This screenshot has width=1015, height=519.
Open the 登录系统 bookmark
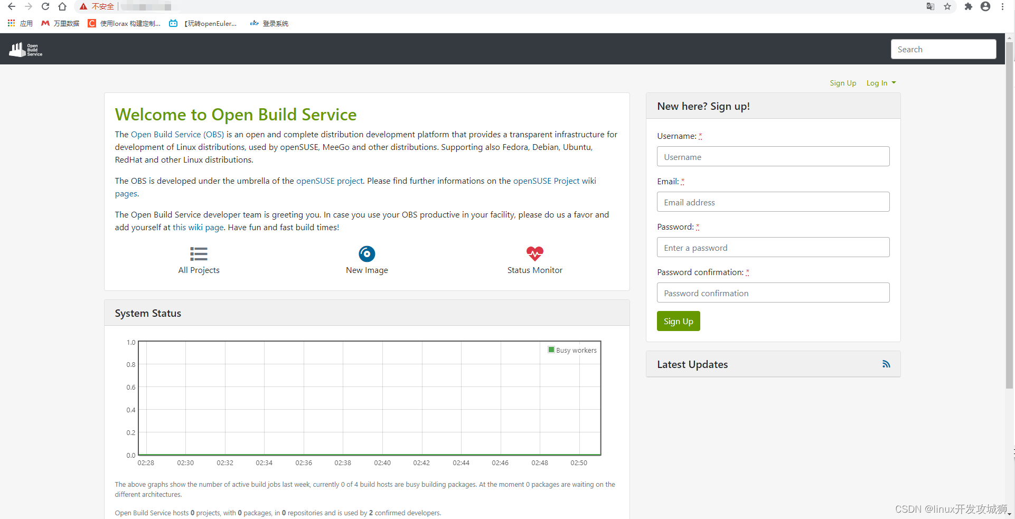(269, 23)
